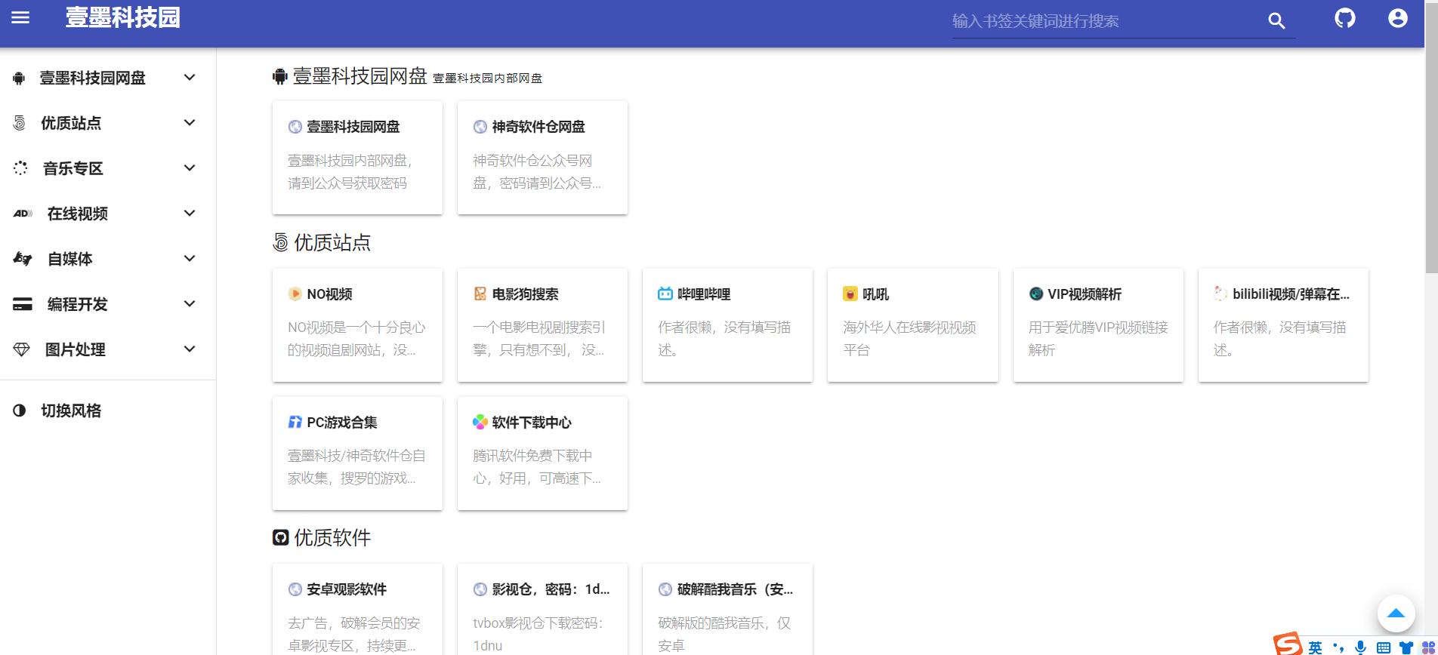Viewport: 1438px width, 655px height.
Task: Toggle the theme with 切换风格
Action: coord(71,411)
